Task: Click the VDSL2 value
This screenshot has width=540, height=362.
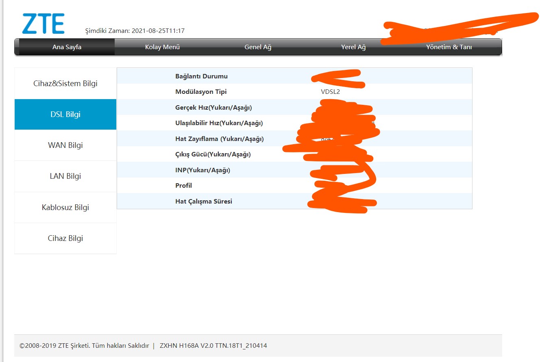Action: (330, 92)
